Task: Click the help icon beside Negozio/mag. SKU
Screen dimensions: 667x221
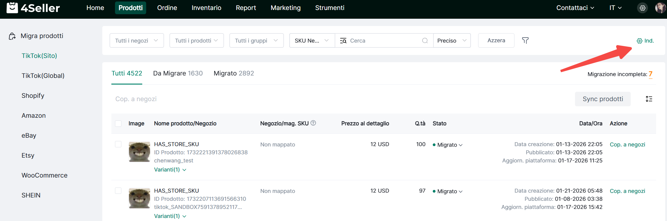Action: (314, 123)
